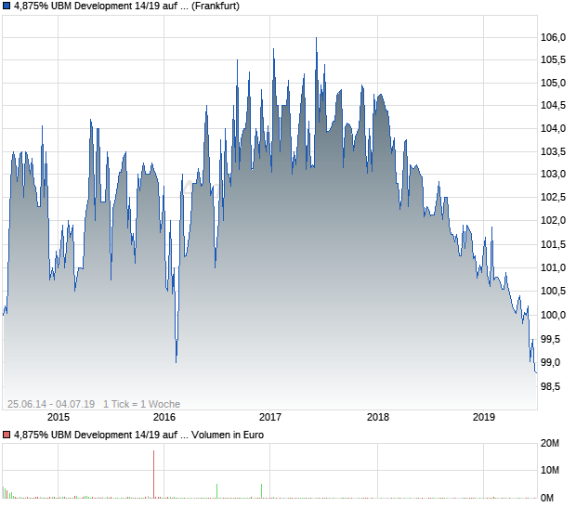Click the 102,0 price axis label

point(553,221)
